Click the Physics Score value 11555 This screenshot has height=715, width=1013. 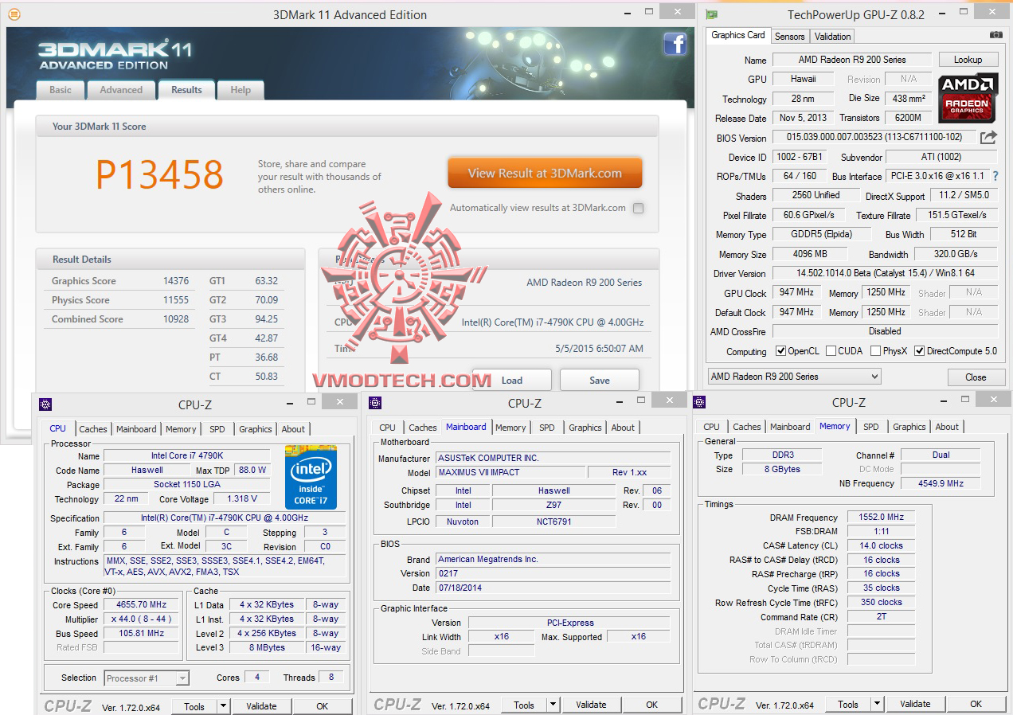pyautogui.click(x=175, y=300)
